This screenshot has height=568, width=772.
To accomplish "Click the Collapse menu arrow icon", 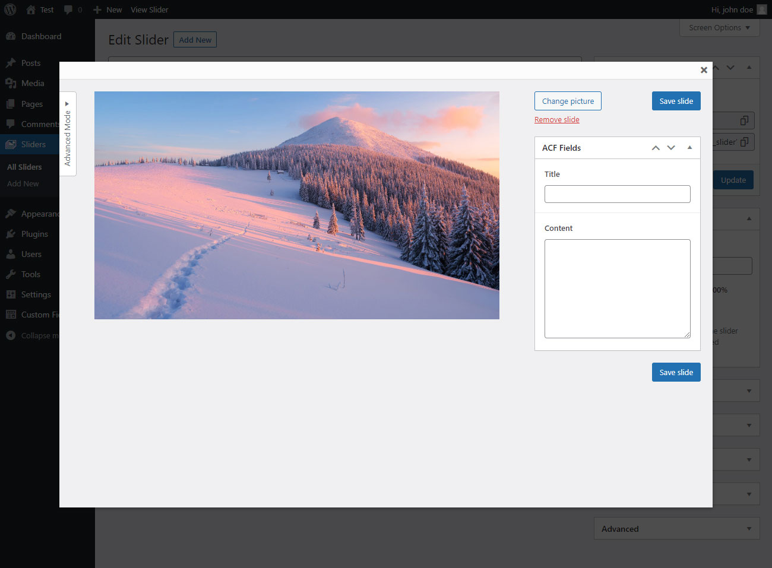I will click(11, 335).
